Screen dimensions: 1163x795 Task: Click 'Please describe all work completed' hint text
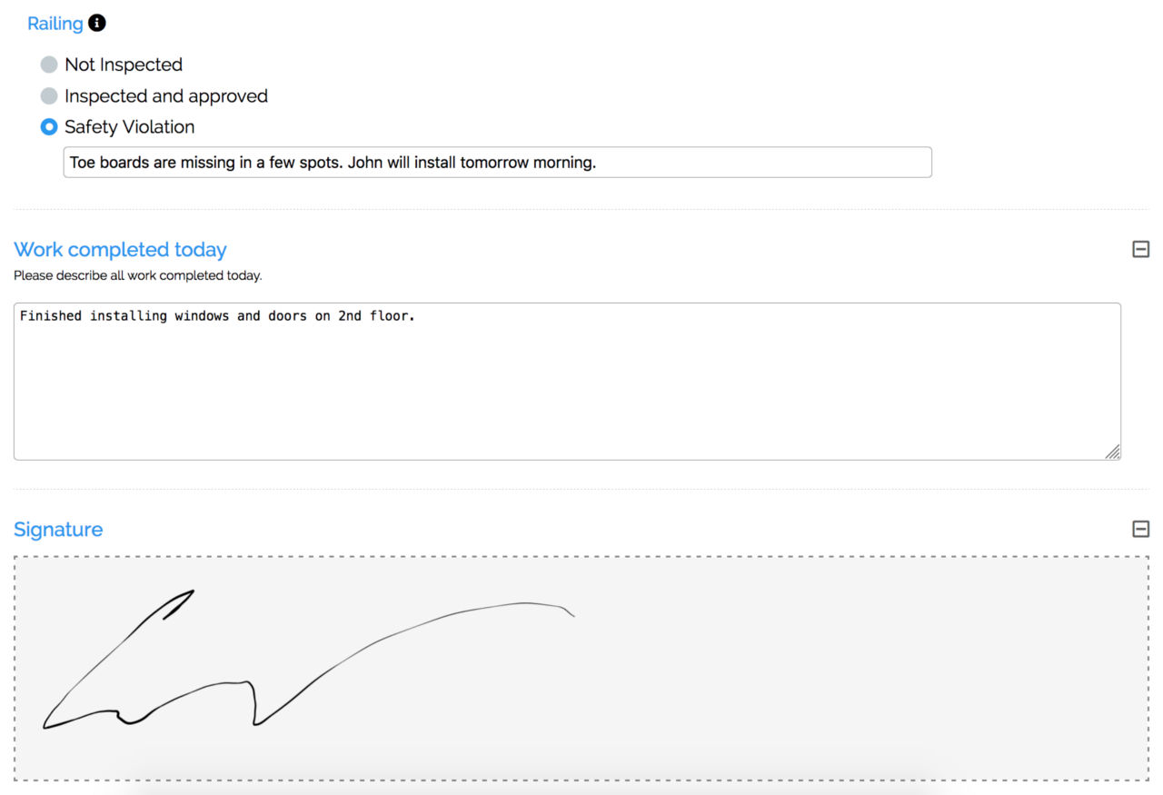137,275
